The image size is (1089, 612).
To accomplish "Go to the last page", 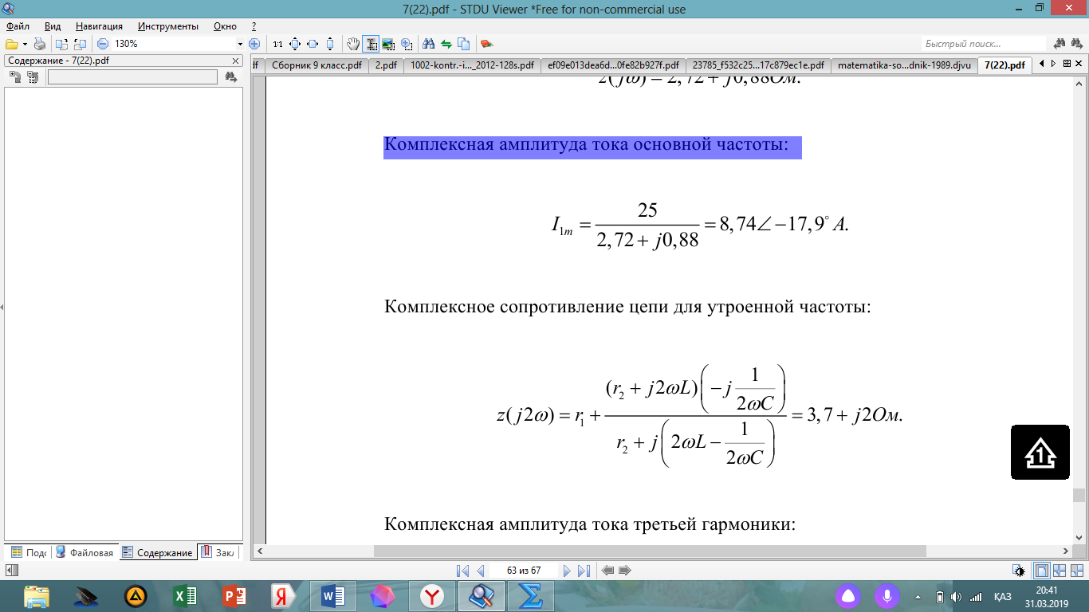I will click(x=584, y=571).
